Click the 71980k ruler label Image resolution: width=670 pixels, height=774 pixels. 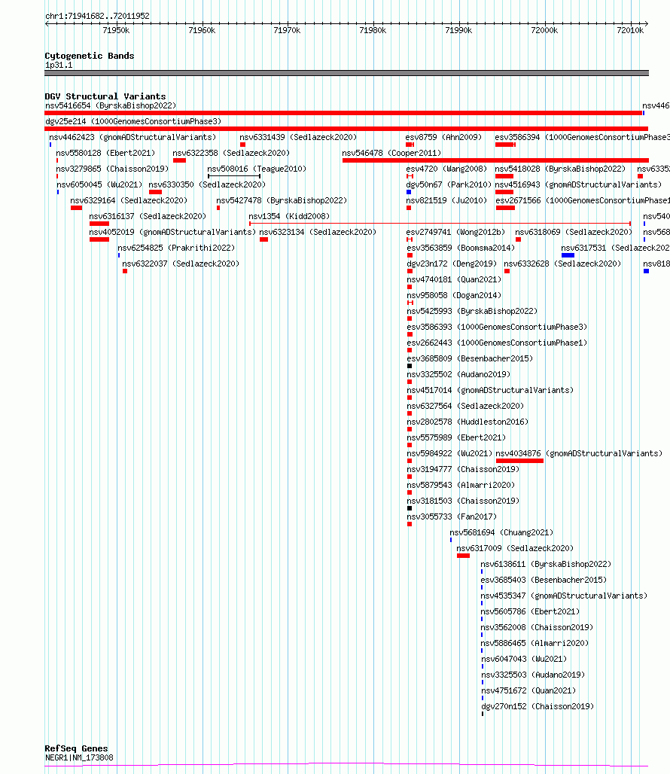point(373,31)
